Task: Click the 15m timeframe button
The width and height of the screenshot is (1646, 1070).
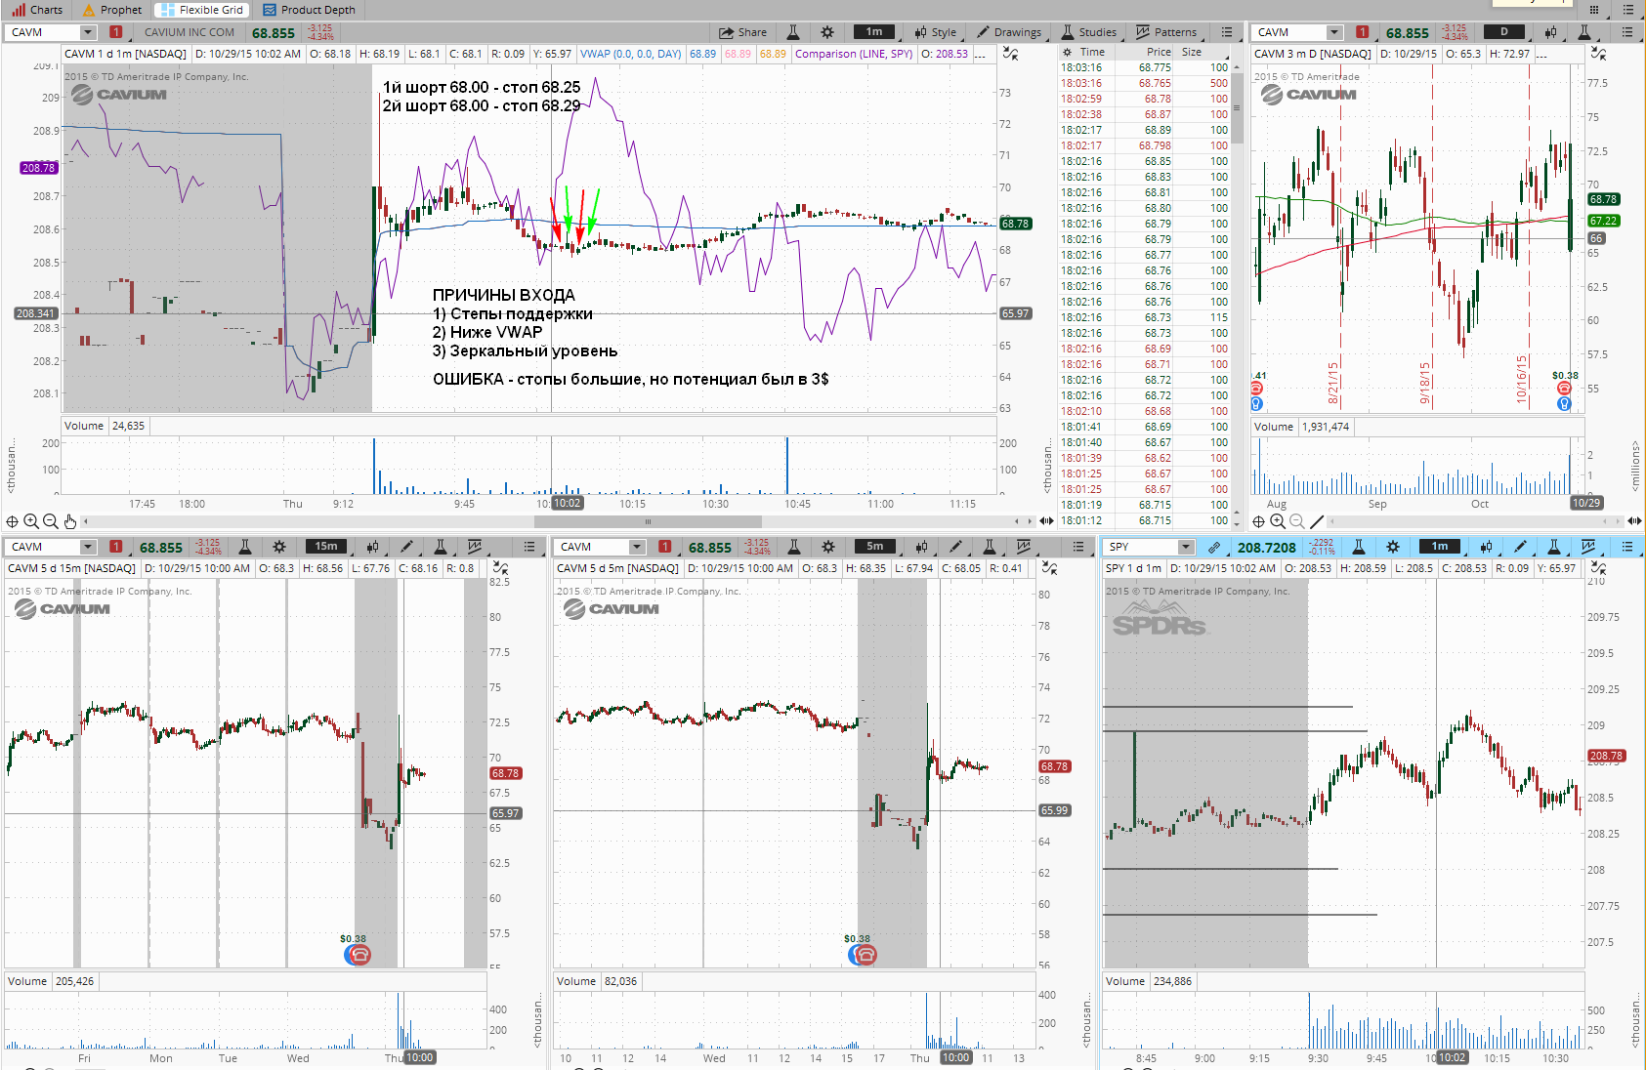Action: click(326, 547)
